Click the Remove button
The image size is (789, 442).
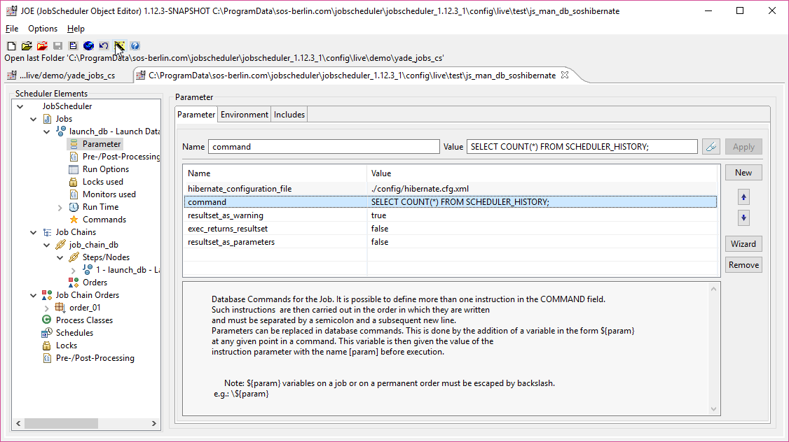pos(743,264)
